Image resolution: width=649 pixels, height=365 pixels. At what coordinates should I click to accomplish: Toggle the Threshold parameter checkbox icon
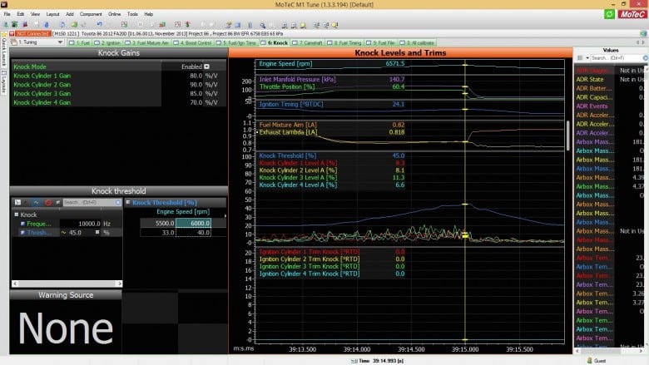click(22, 233)
